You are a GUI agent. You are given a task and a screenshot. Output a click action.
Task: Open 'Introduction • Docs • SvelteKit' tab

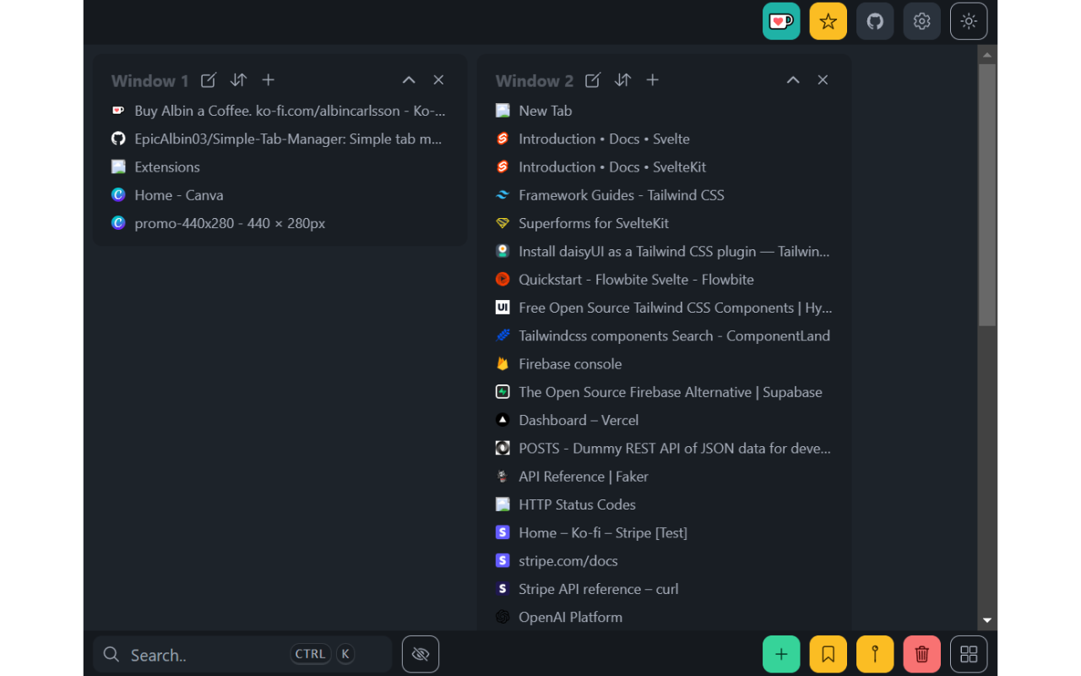point(664,167)
